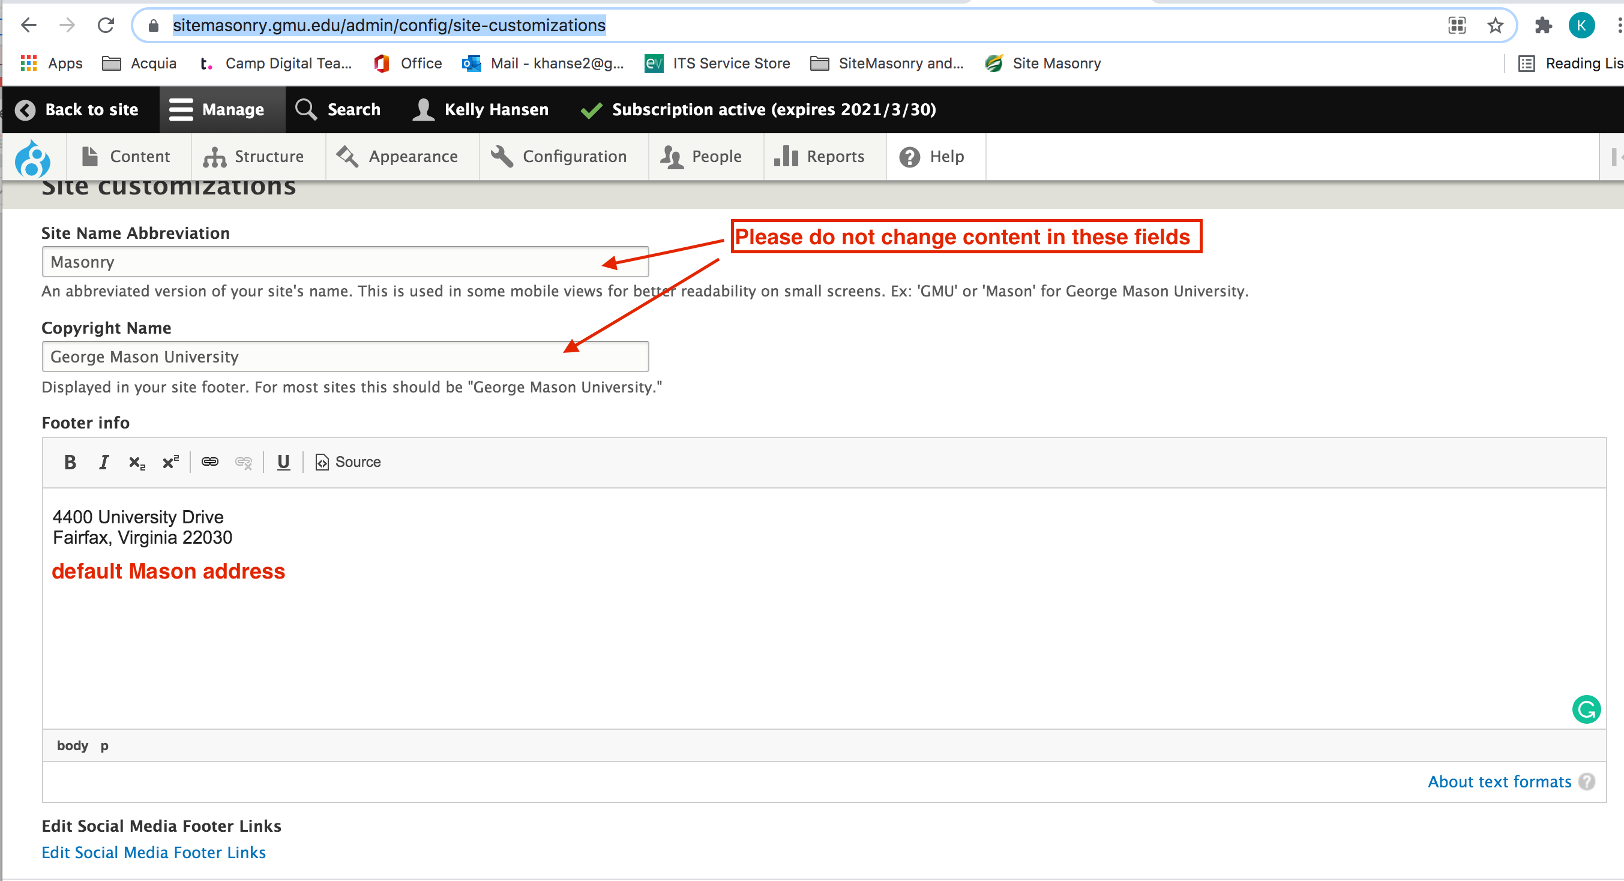Viewport: 1624px width, 881px height.
Task: Click Back to site
Action: point(79,109)
